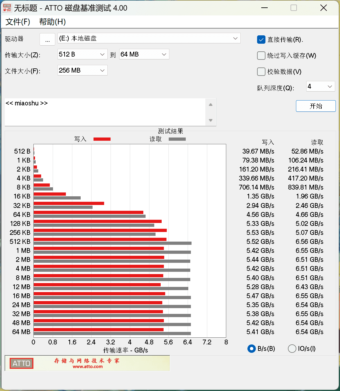Enable 绕过写入缓存(W) option
The width and height of the screenshot is (340, 391).
(x=261, y=56)
